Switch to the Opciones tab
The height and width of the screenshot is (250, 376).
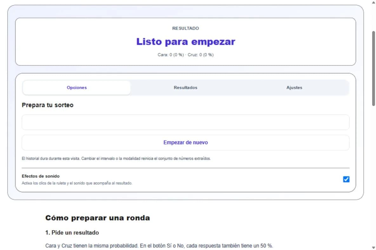coord(77,88)
